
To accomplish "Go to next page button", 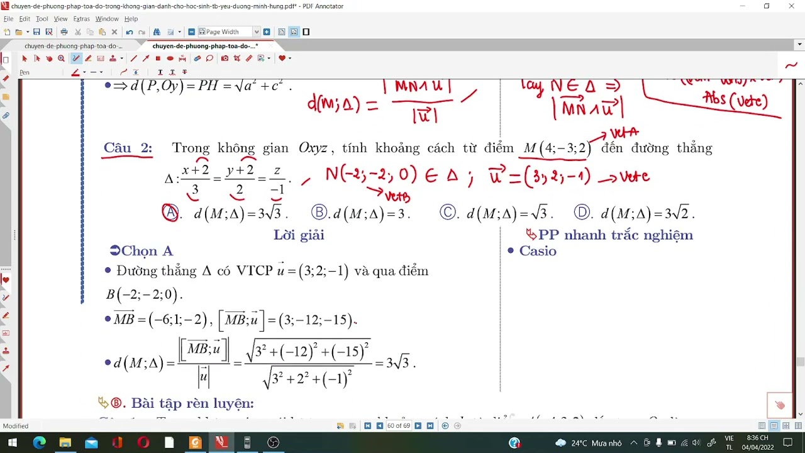I will [418, 426].
